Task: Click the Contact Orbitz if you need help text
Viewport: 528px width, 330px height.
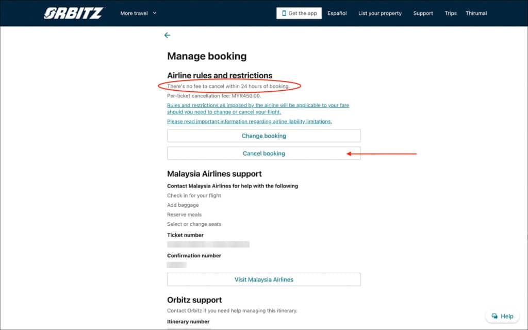Action: [232, 311]
